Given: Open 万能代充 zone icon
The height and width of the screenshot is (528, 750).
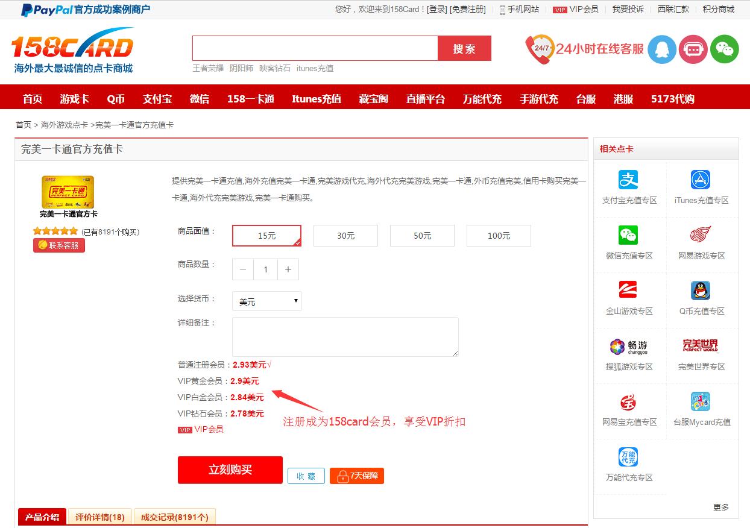Looking at the screenshot, I should point(628,457).
